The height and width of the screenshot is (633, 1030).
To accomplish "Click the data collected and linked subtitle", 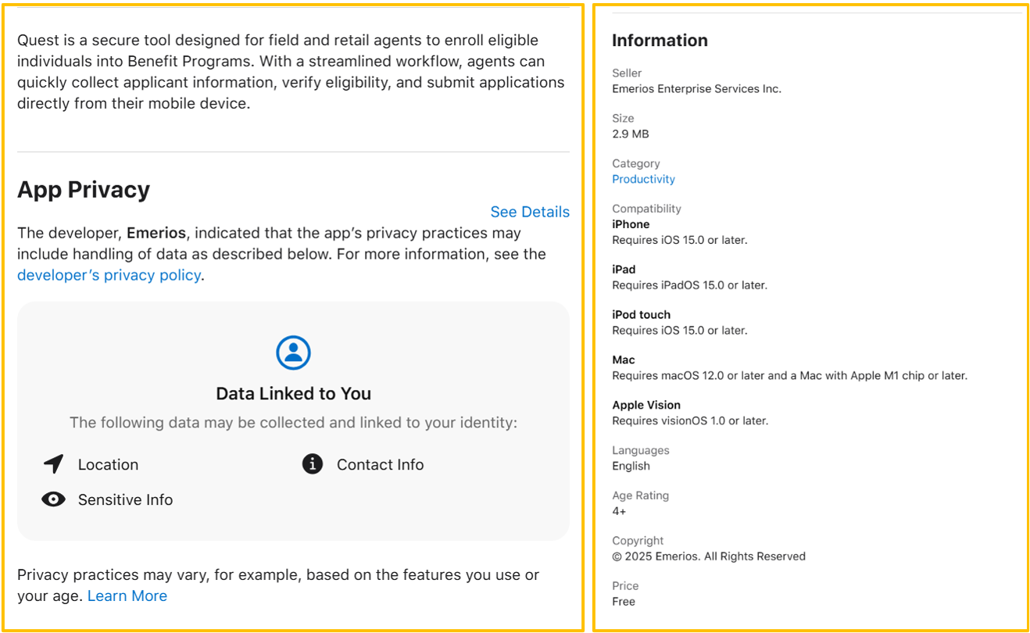I will tap(293, 423).
